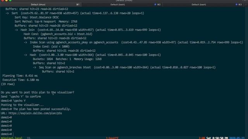248x139 pixels.
Task: Click 'The plan has been posted successfully' line
Action: tap(42, 109)
